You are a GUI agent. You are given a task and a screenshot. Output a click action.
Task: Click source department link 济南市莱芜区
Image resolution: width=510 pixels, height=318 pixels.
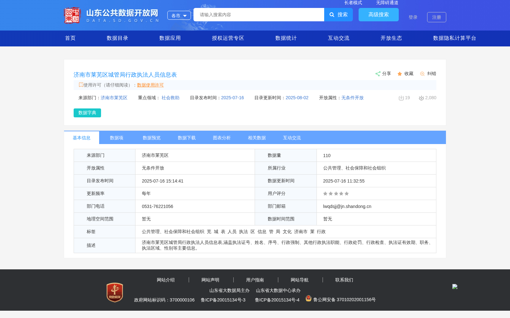coord(114,98)
